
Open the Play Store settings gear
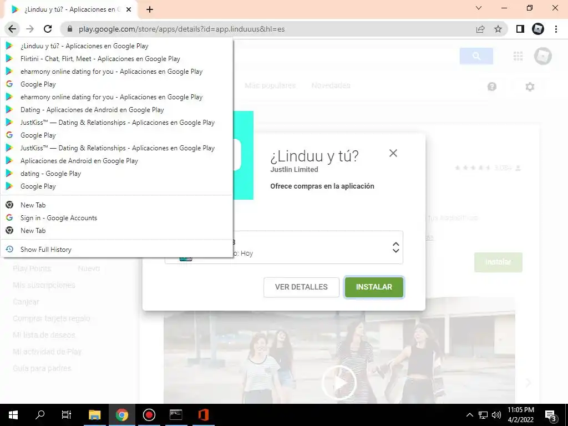(530, 87)
